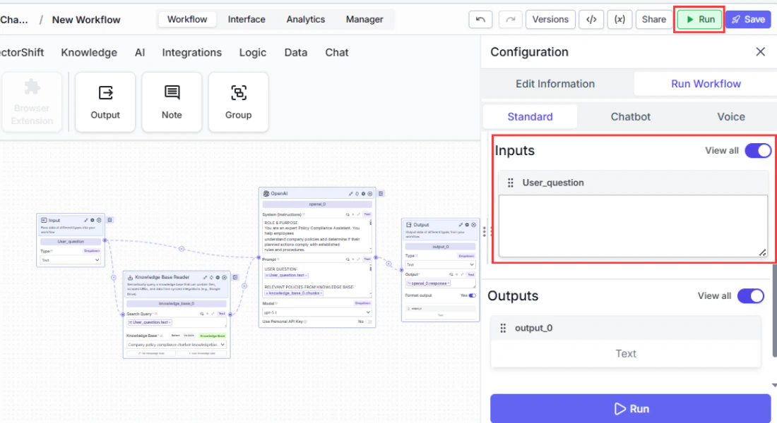Open the Input node Type dropdown
Viewport: 777px width, 423px height.
tap(71, 259)
